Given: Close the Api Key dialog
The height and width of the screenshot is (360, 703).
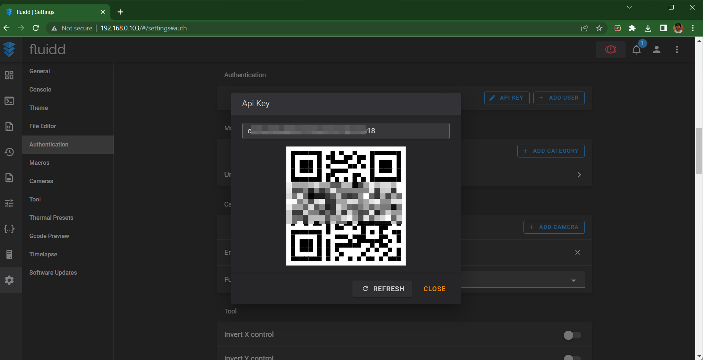Looking at the screenshot, I should (434, 289).
